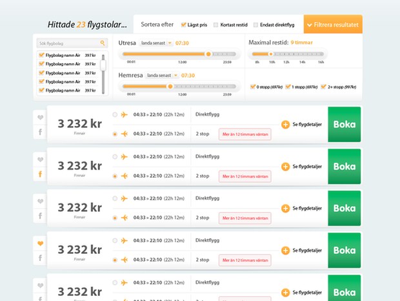
Task: Open Se flygdetaljer on second result
Action: point(307,167)
